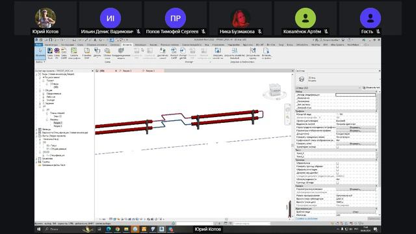The height and width of the screenshot is (234, 416).
Task: Click Загрузить как группу ribbon icon
Action: [253, 53]
